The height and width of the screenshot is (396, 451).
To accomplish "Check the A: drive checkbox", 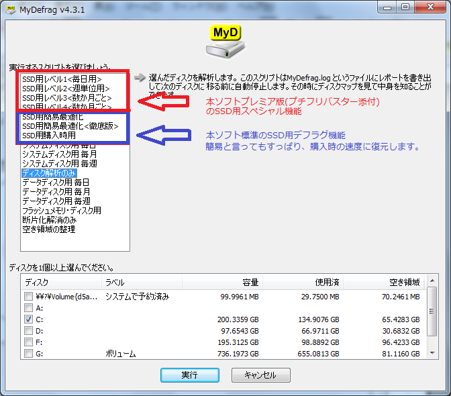I will pos(28,308).
